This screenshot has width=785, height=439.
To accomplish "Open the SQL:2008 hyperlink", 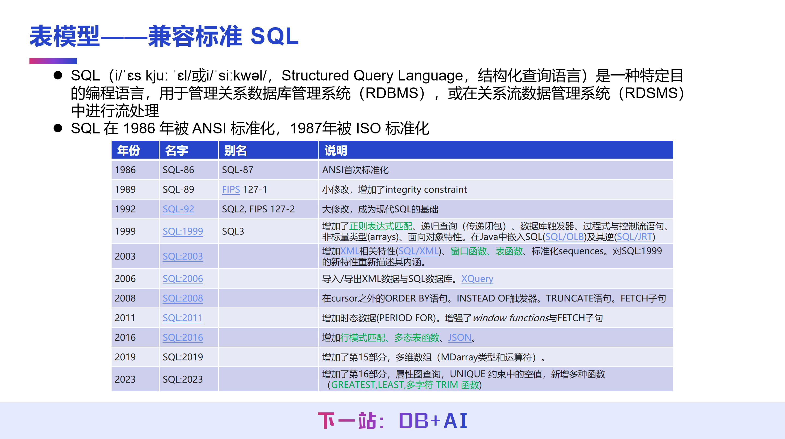I will click(182, 298).
